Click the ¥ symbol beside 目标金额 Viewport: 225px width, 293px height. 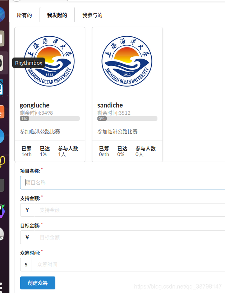27,237
